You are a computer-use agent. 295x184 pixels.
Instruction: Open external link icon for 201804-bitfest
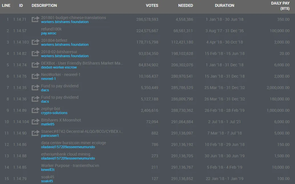[36, 42]
